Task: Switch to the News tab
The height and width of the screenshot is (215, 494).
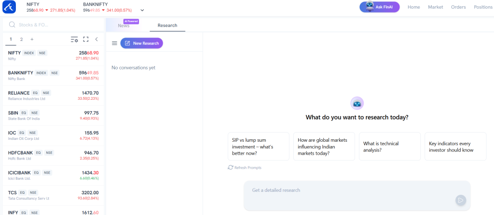Action: [x=123, y=26]
